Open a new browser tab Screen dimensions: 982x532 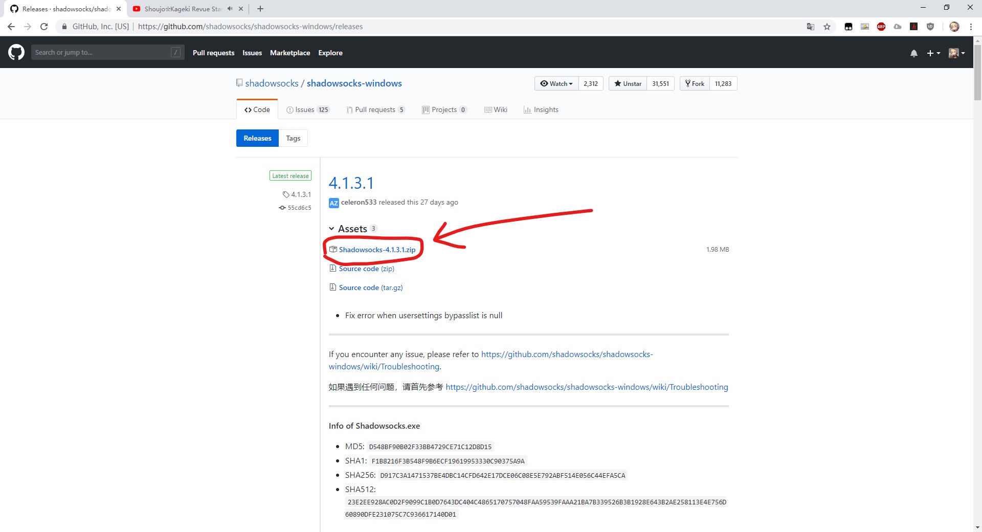coord(260,9)
